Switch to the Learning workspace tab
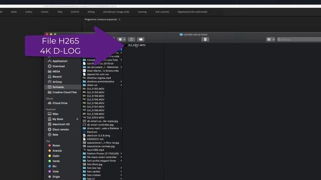321x180 pixels. [x=142, y=12]
